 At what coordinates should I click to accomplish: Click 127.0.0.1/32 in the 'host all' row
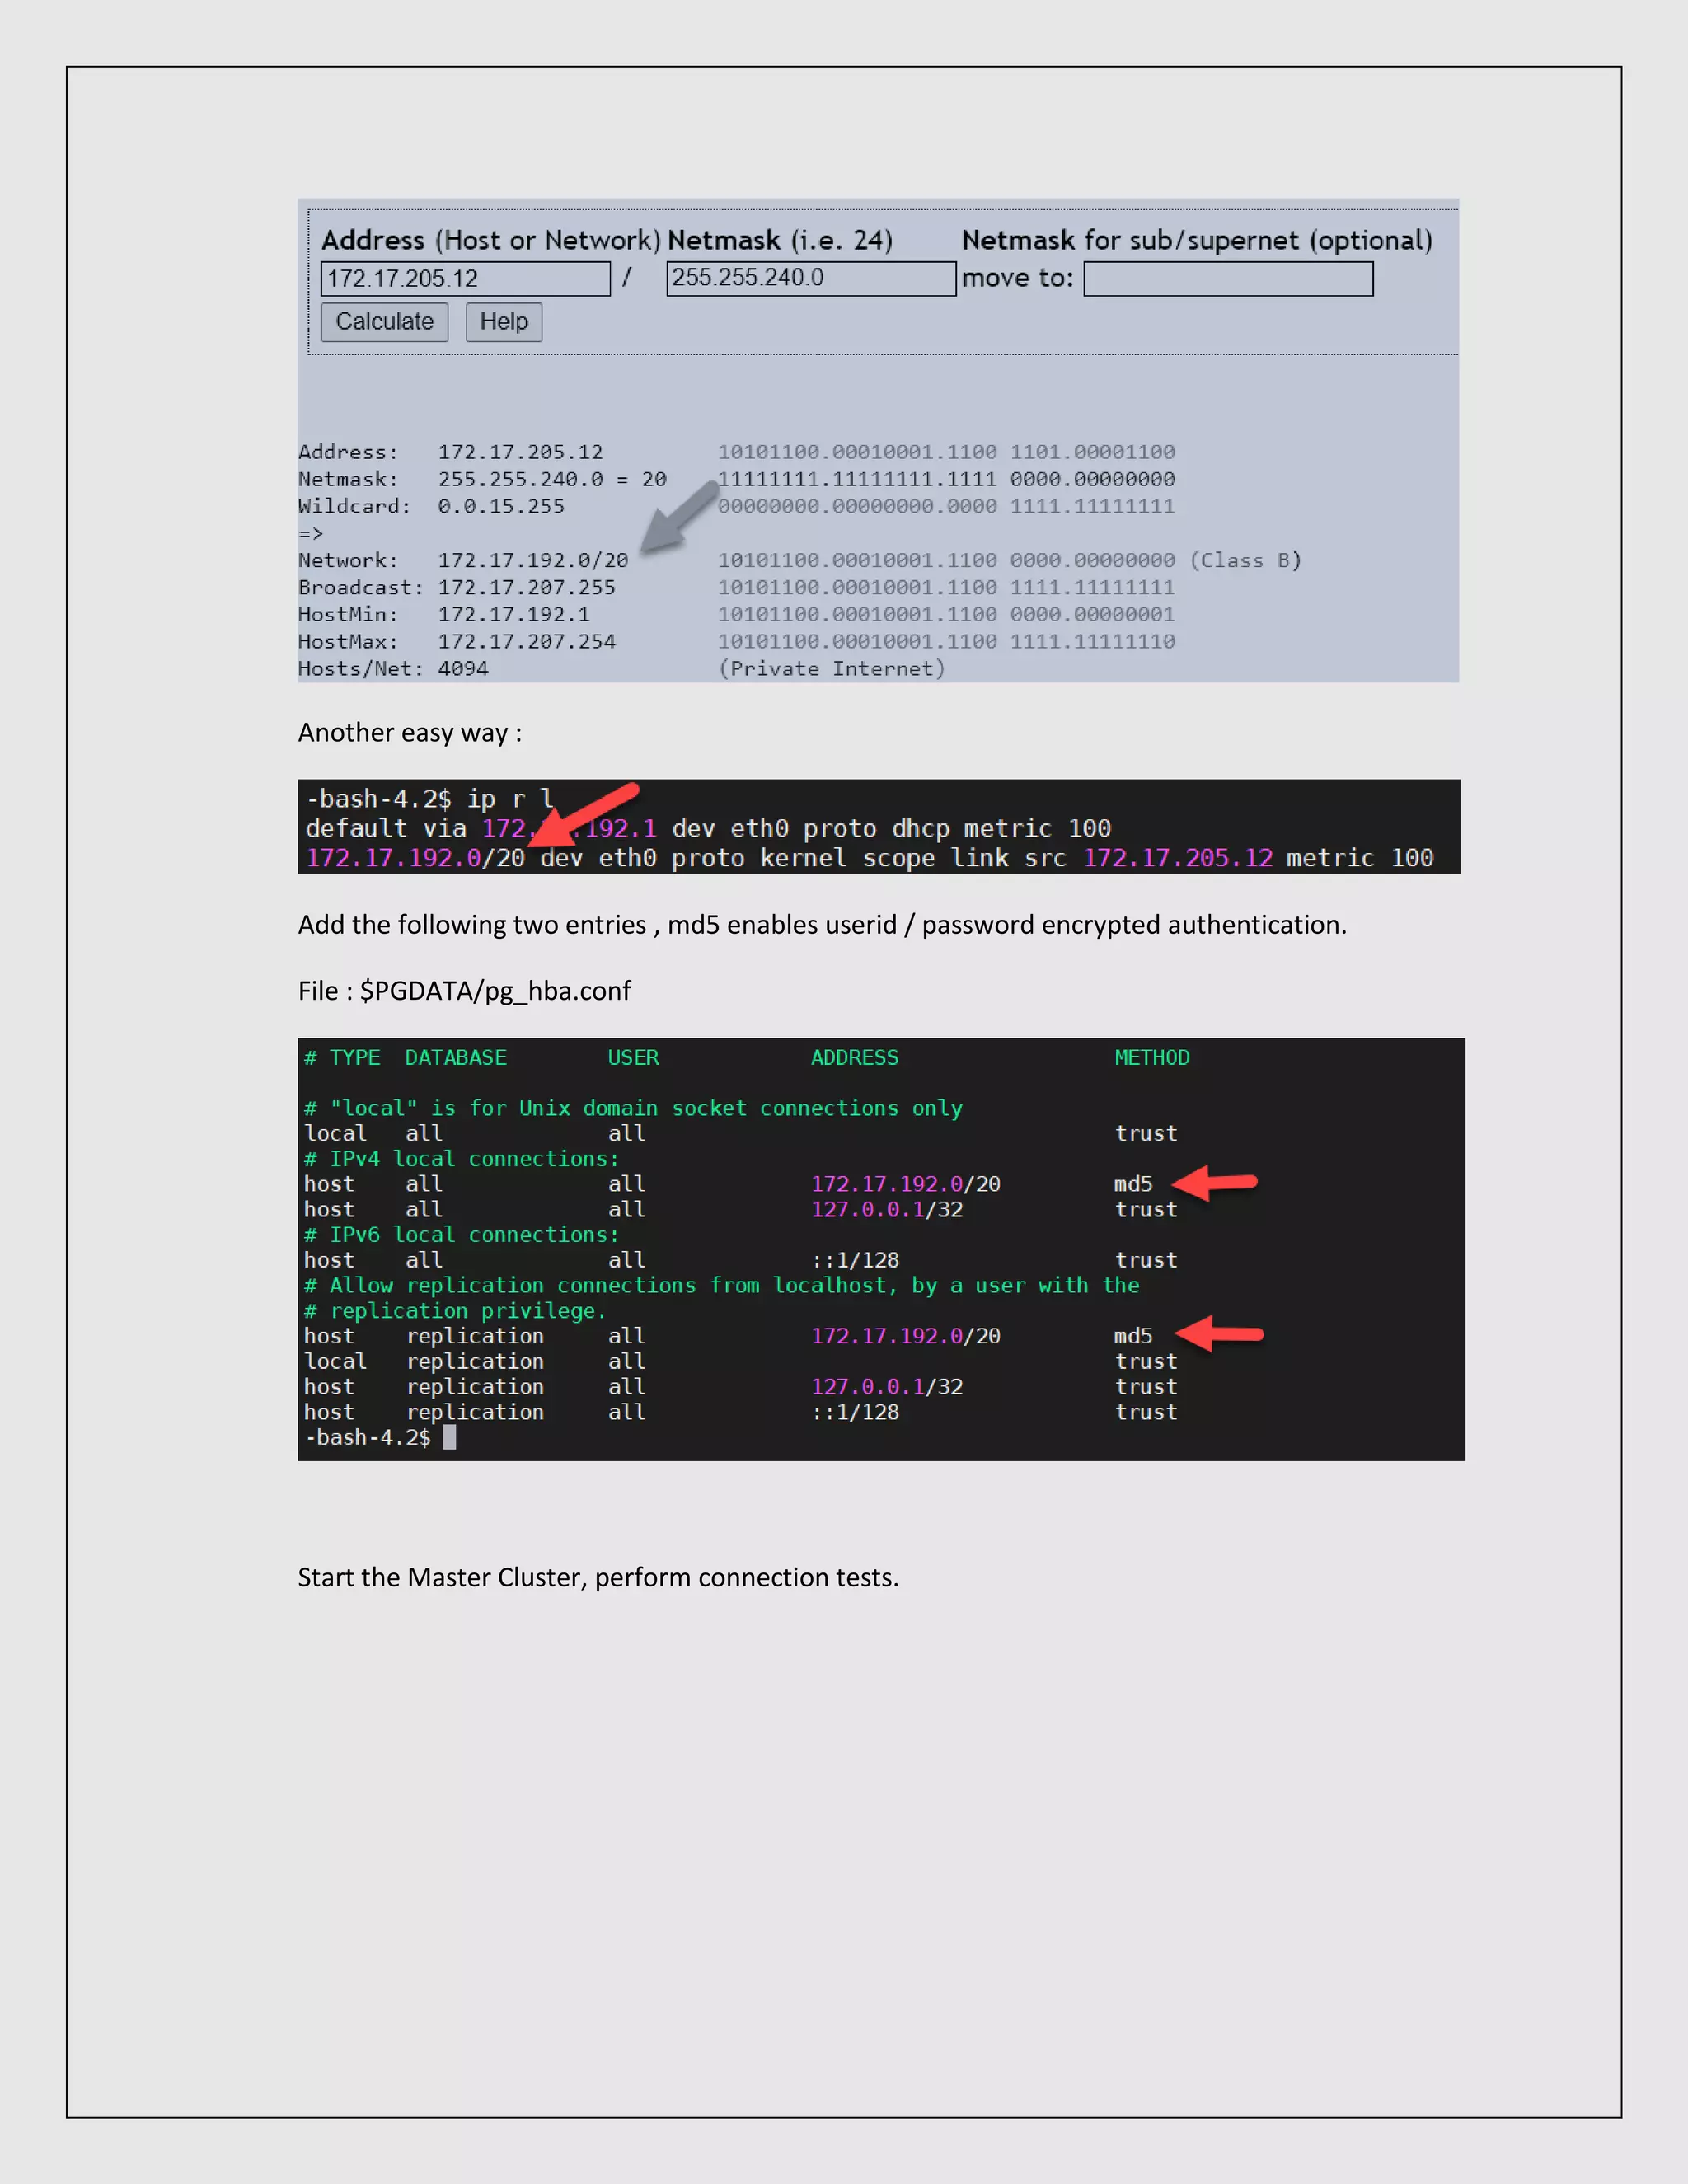point(887,1210)
